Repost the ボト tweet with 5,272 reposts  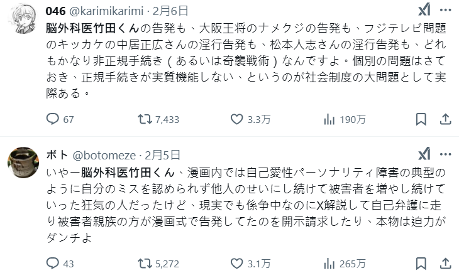coord(145,264)
